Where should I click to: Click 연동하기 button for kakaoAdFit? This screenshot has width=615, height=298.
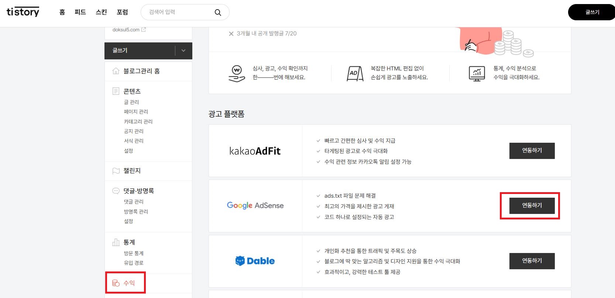[x=532, y=150]
